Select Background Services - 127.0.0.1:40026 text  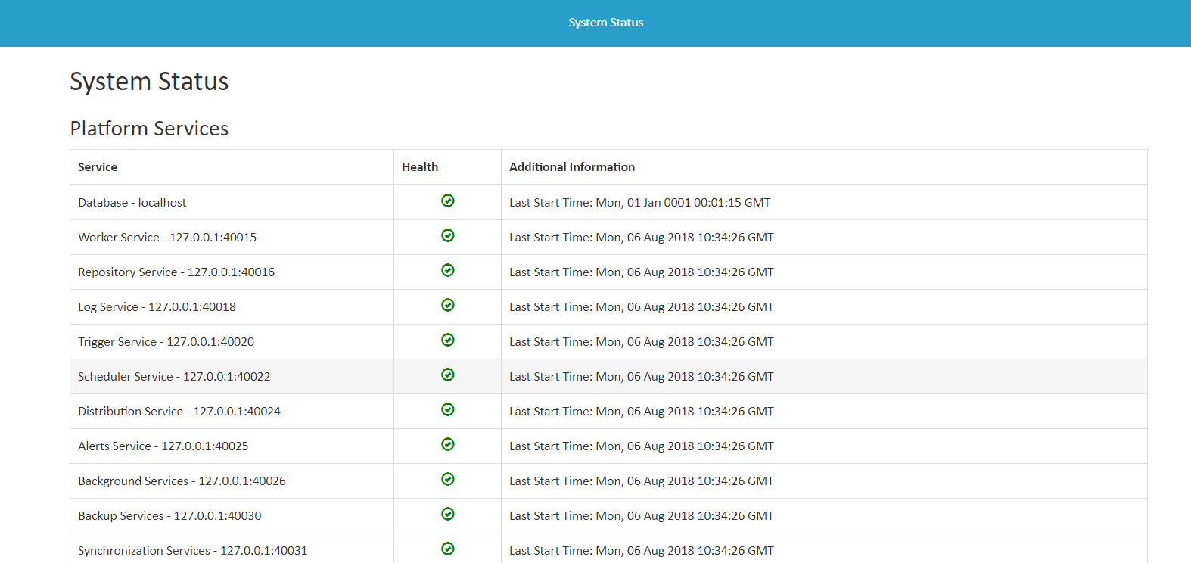click(x=182, y=481)
